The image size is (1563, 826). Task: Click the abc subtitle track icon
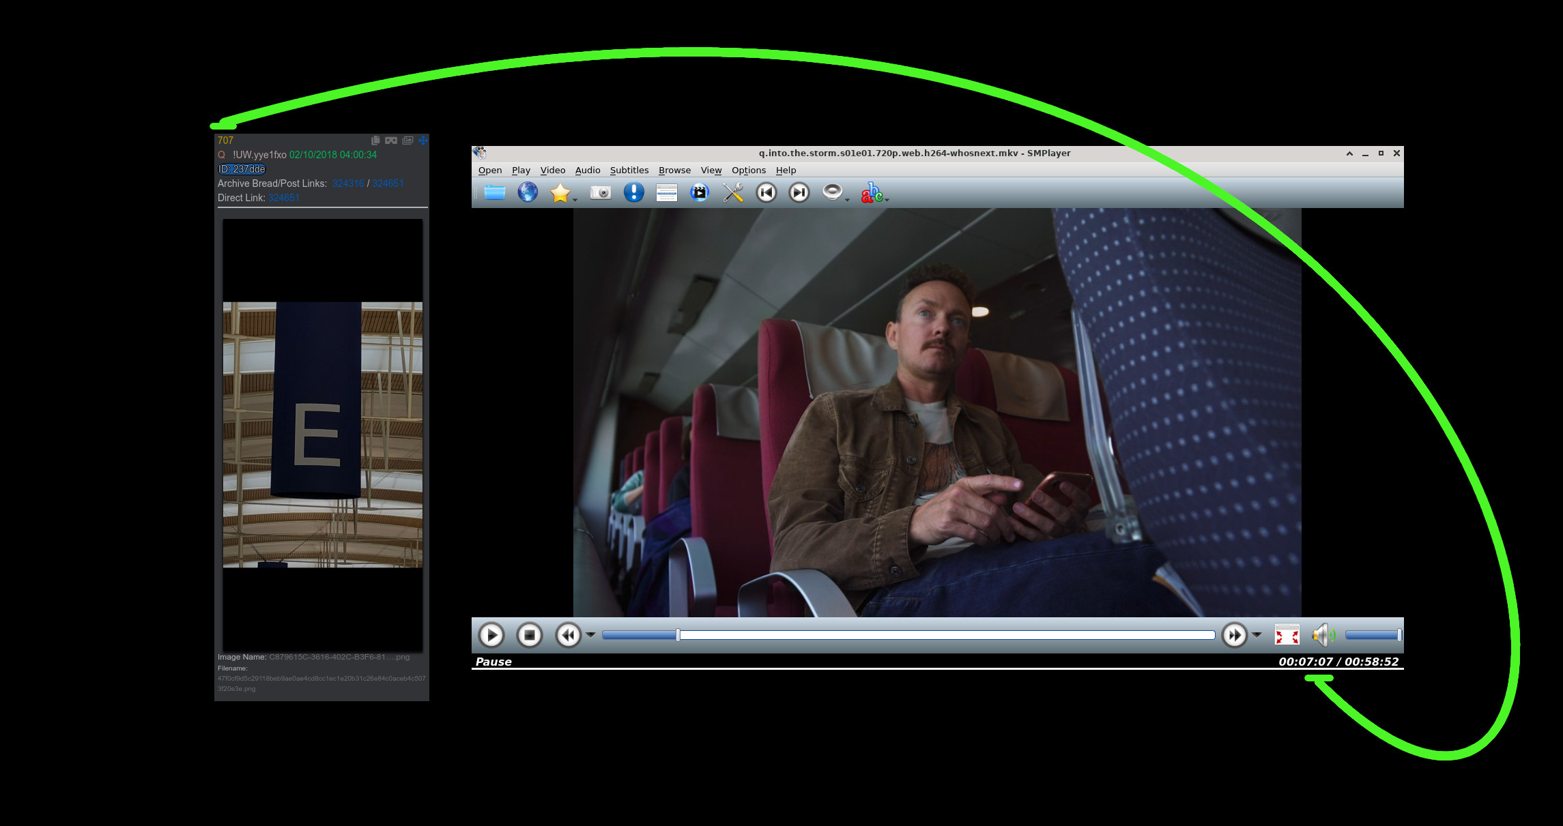click(872, 193)
